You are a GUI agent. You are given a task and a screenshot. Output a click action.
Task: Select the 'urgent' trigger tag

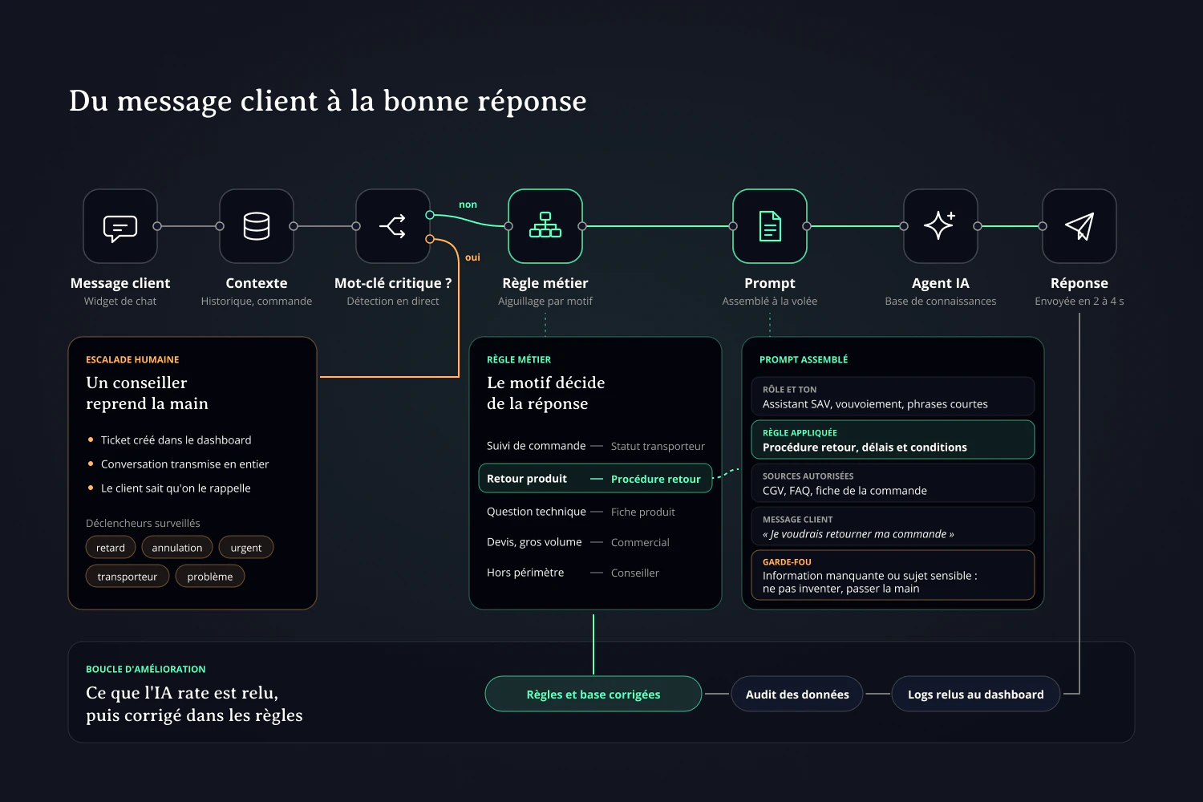(x=246, y=548)
